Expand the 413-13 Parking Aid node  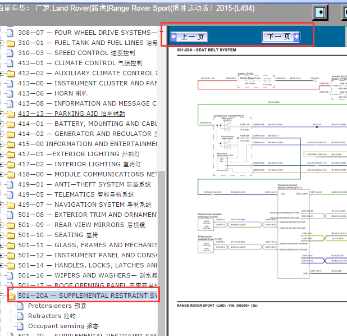[1, 113]
